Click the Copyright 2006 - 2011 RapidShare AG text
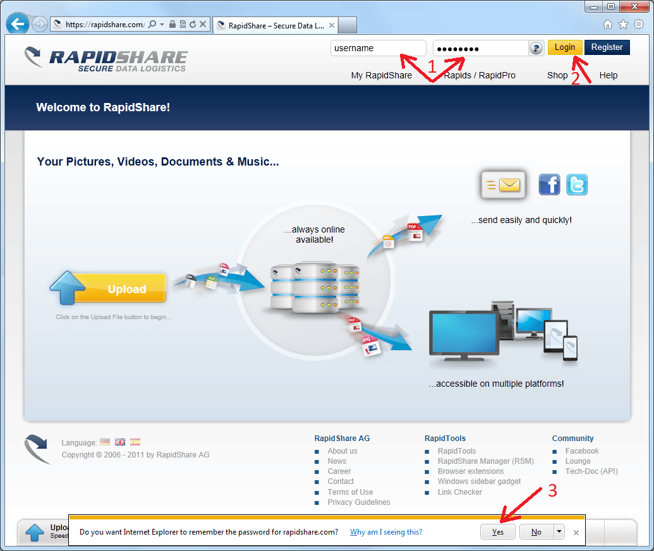This screenshot has width=654, height=551. (136, 455)
